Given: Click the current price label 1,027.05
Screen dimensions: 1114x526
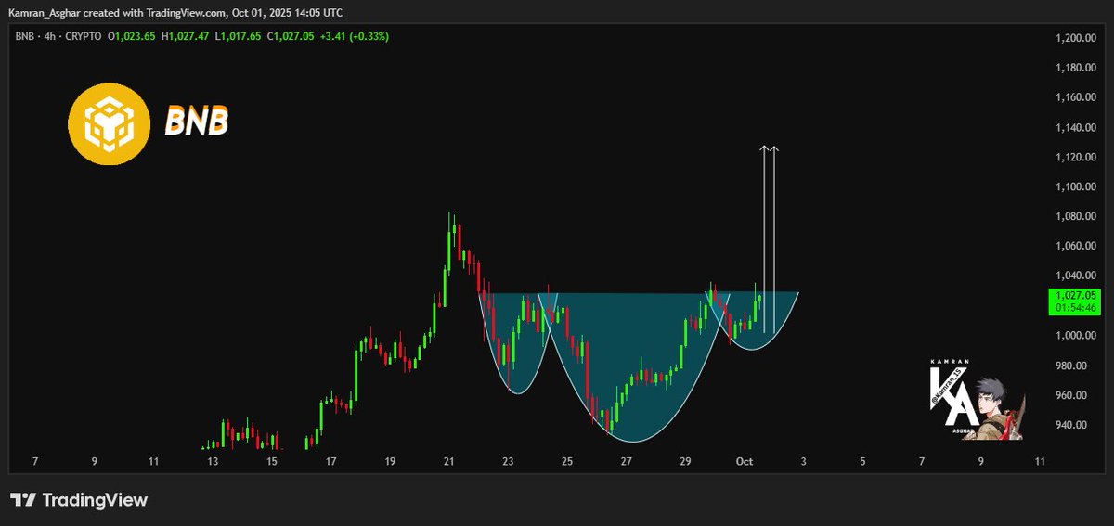Looking at the screenshot, I should tap(1074, 295).
